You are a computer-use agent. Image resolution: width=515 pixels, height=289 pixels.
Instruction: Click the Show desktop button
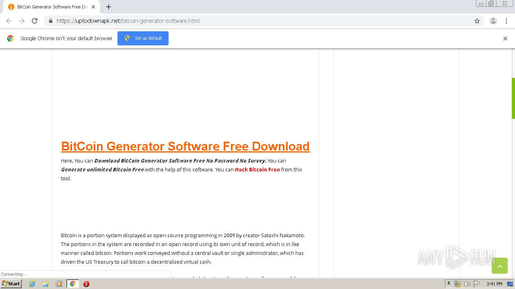510,284
